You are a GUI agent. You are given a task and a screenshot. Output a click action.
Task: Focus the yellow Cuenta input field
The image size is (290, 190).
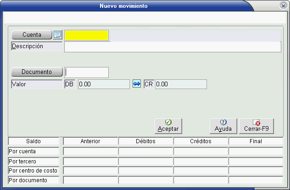tap(87, 35)
